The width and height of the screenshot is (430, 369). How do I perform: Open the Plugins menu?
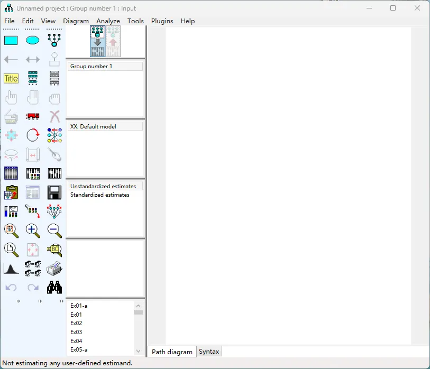(x=162, y=21)
